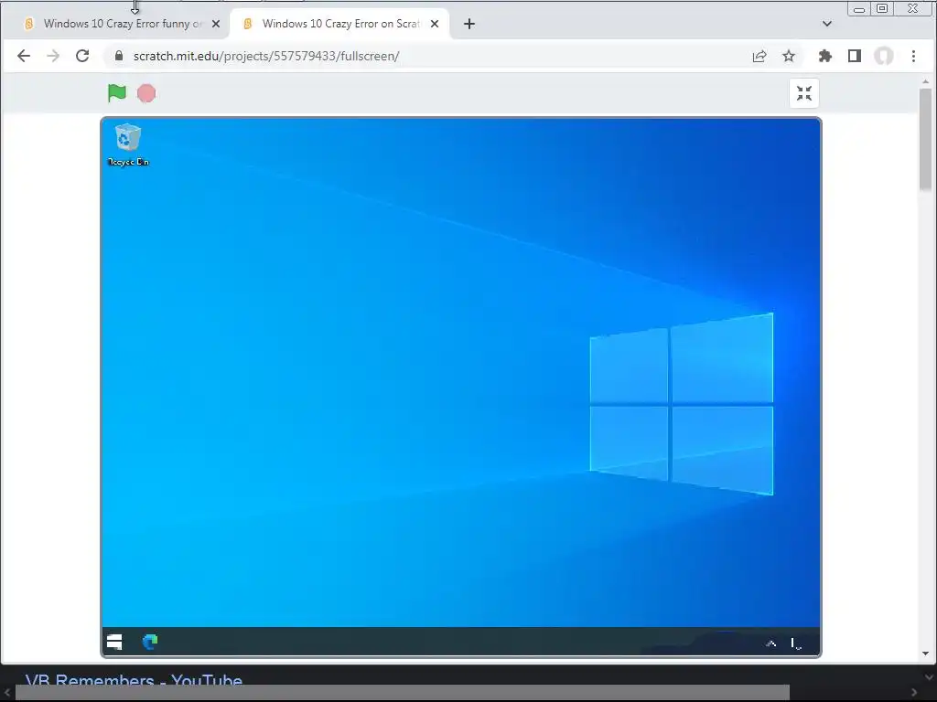Go forward in browser history
The width and height of the screenshot is (937, 702).
click(53, 56)
